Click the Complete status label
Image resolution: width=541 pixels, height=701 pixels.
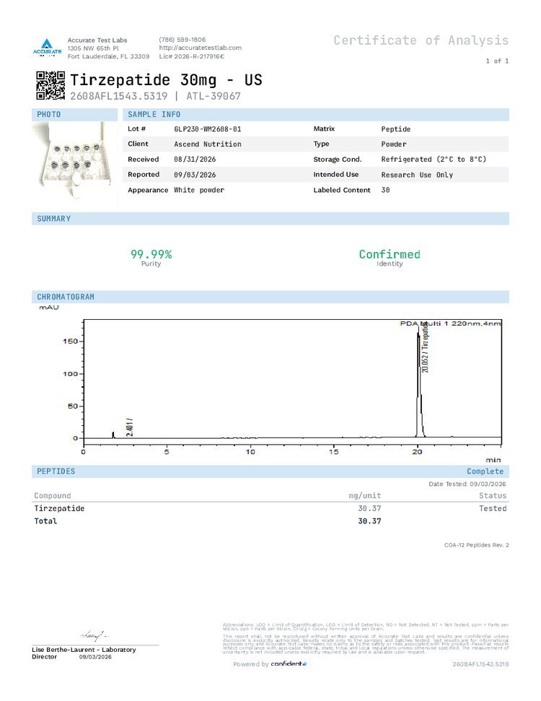click(485, 471)
